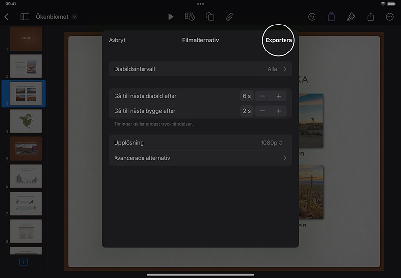The image size is (401, 278).
Task: Tap Exportera to export the movie
Action: [279, 40]
